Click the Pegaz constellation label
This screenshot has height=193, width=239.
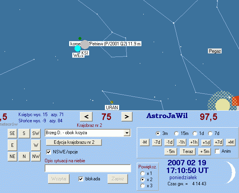pyautogui.click(x=215, y=51)
